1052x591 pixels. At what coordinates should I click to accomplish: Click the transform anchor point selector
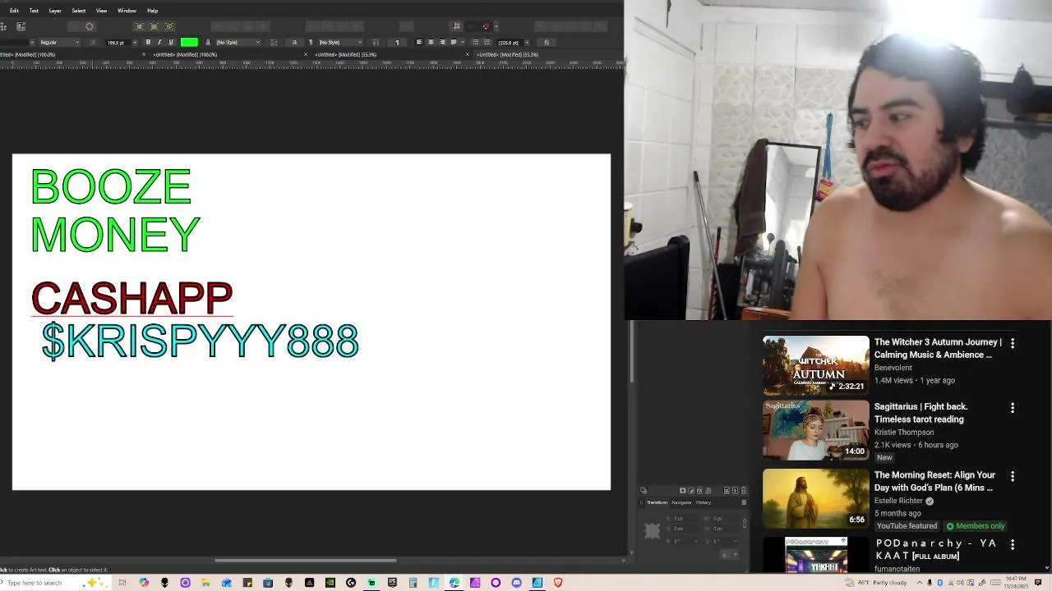pyautogui.click(x=652, y=531)
